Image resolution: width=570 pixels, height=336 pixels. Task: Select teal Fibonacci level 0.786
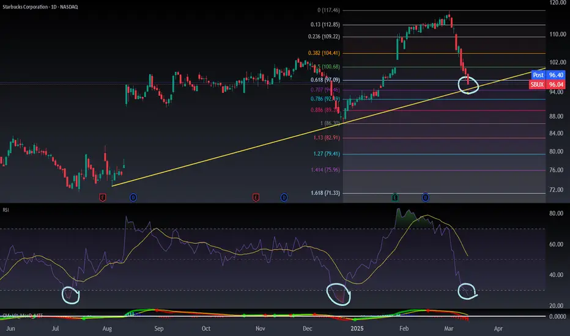[x=325, y=99]
